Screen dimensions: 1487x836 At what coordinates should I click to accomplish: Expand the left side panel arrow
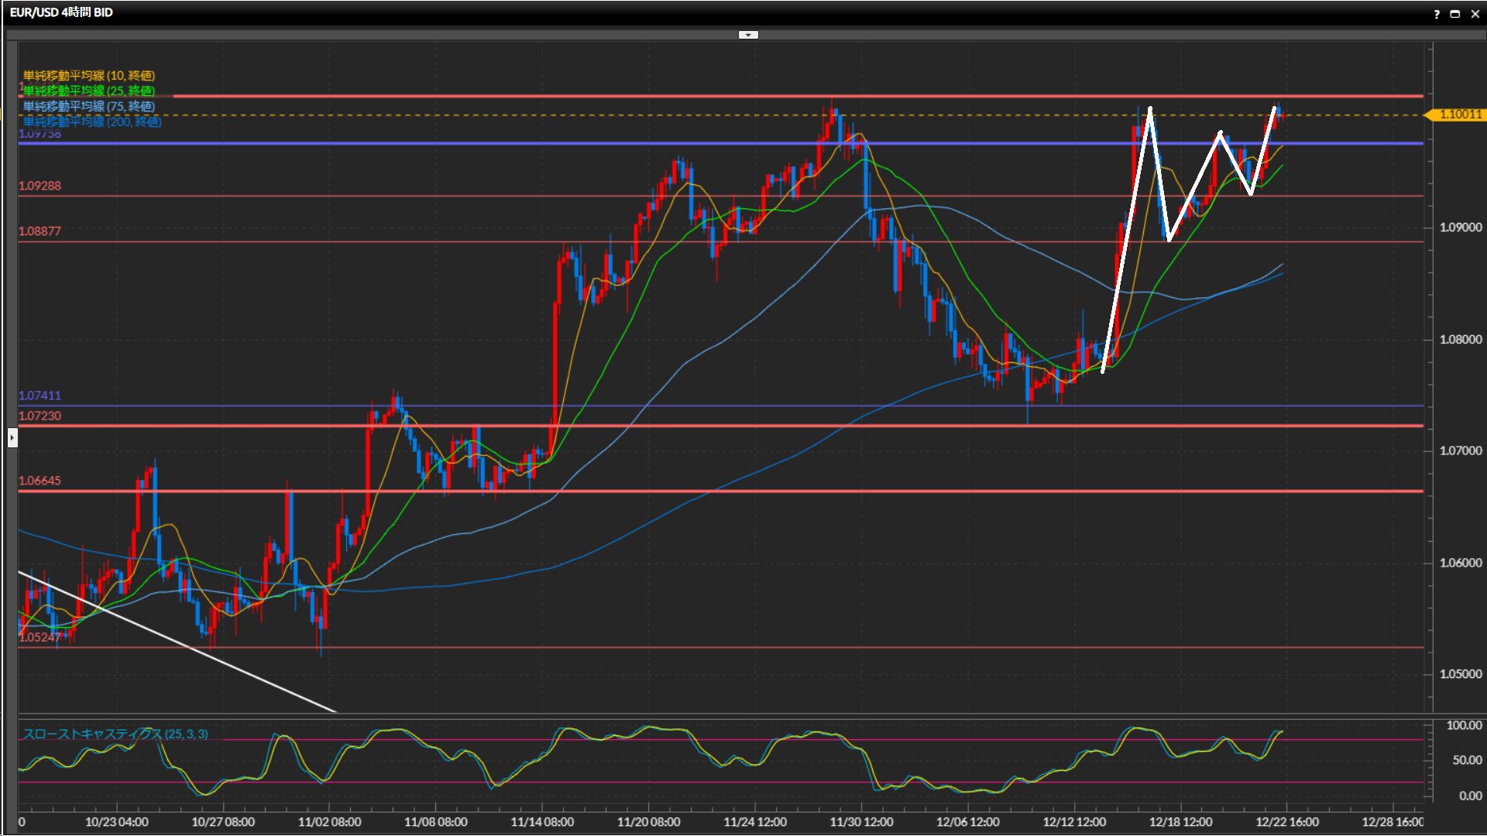tap(12, 438)
